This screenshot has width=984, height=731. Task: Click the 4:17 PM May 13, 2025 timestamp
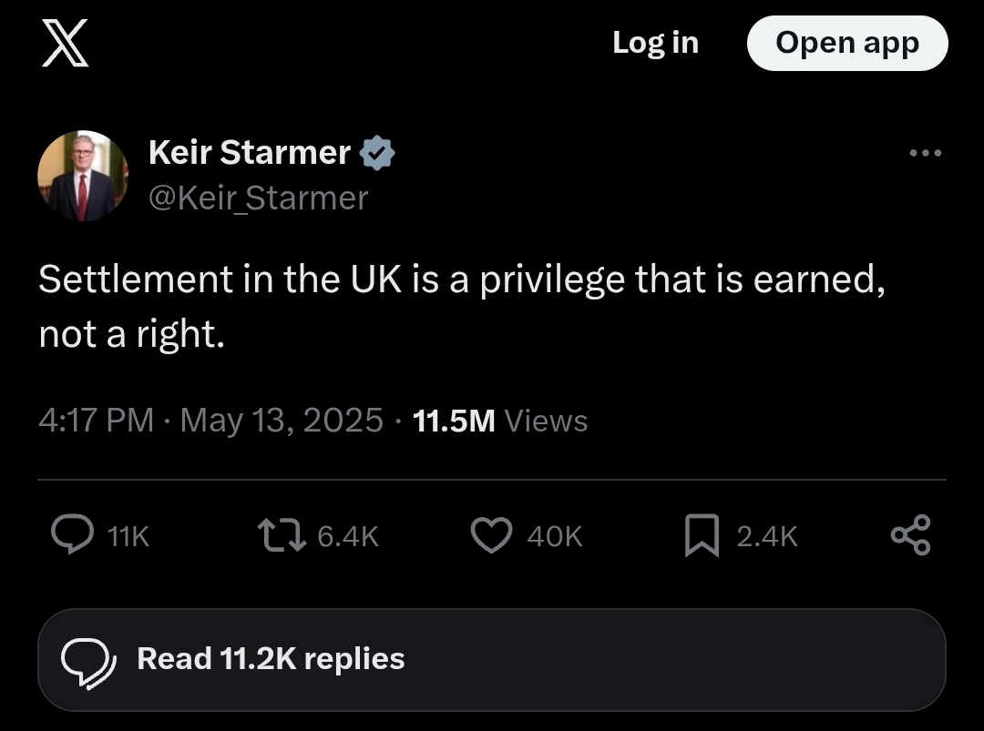(210, 421)
